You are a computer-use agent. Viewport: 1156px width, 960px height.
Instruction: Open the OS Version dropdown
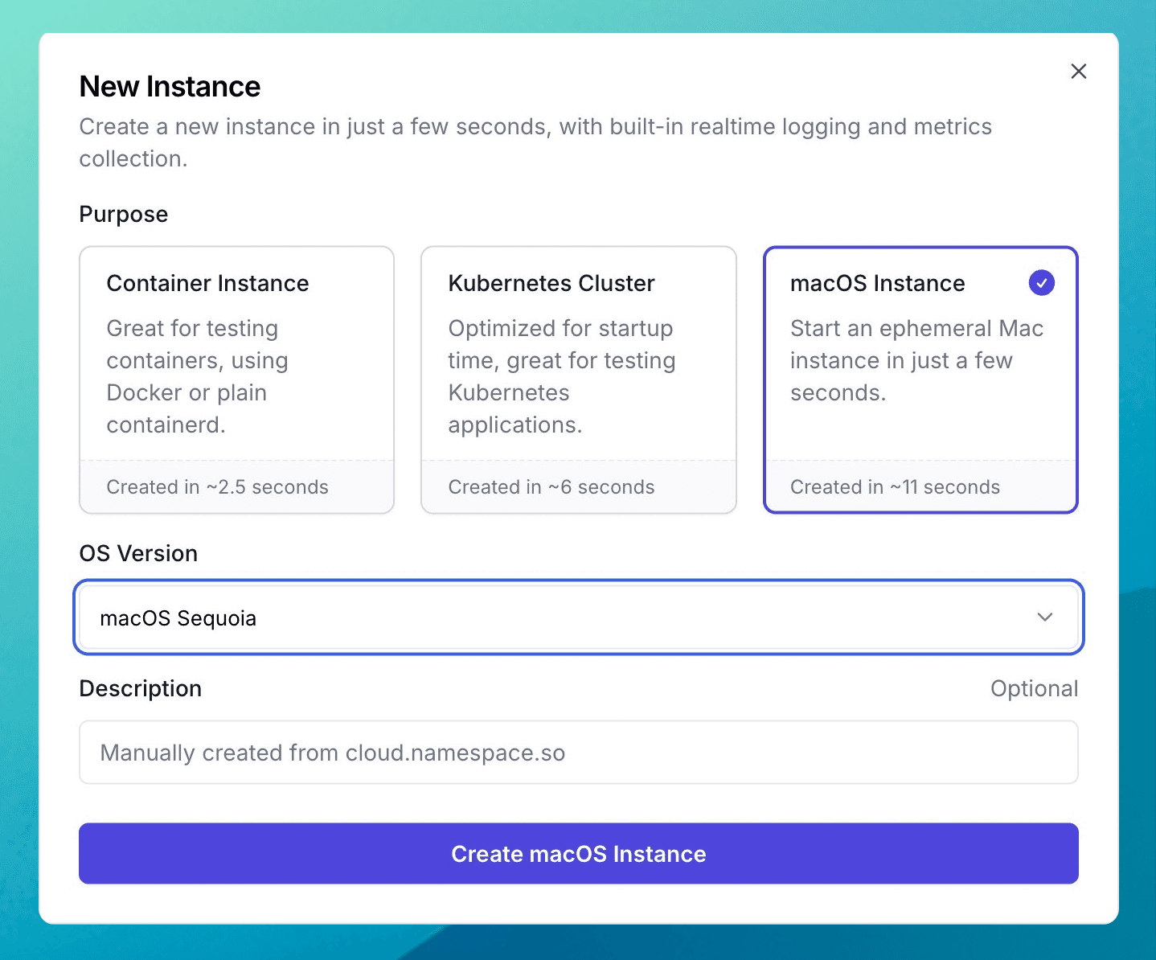[579, 617]
